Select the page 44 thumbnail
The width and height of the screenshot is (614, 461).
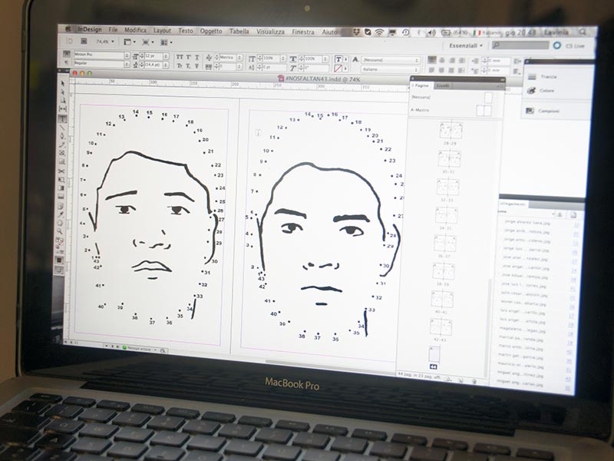point(435,355)
